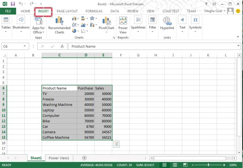
Task: Switch to Page Layout view in status bar
Action: point(175,165)
